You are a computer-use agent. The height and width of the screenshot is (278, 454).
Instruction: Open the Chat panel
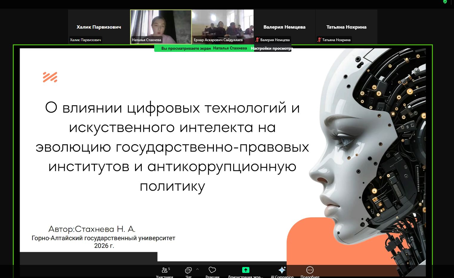[x=188, y=271]
